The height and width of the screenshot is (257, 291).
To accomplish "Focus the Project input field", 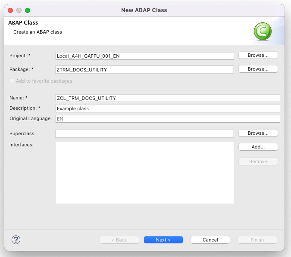I will pyautogui.click(x=144, y=56).
